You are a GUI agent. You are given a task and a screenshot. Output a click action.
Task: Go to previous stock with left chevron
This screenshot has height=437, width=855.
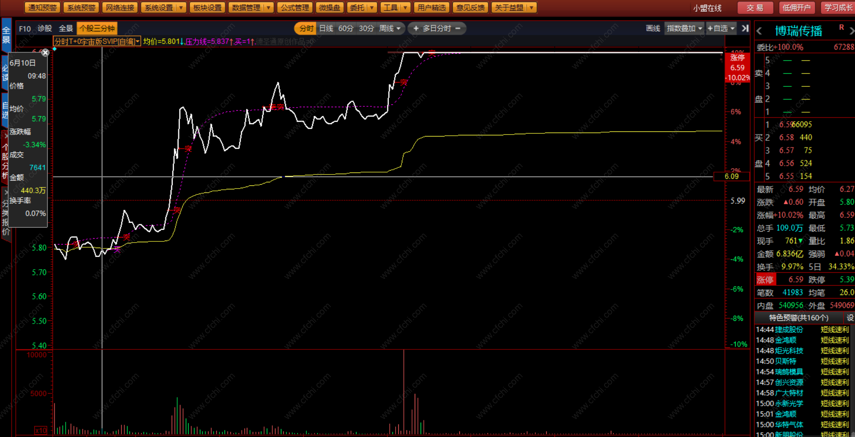[760, 31]
